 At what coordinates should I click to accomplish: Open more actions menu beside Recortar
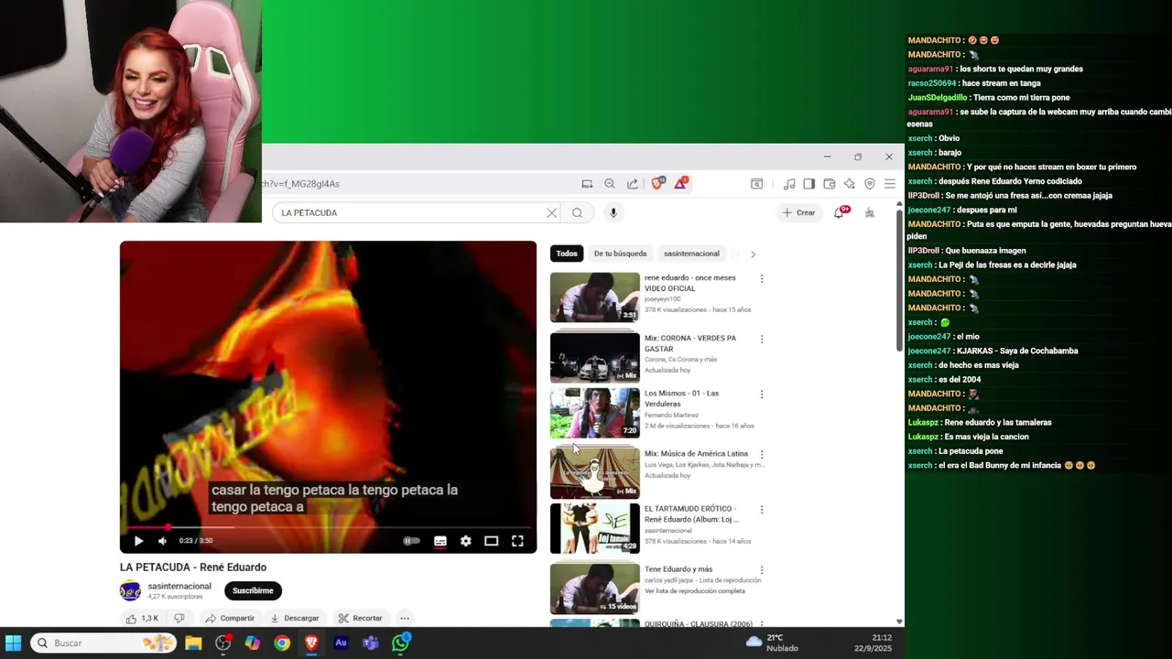[404, 618]
